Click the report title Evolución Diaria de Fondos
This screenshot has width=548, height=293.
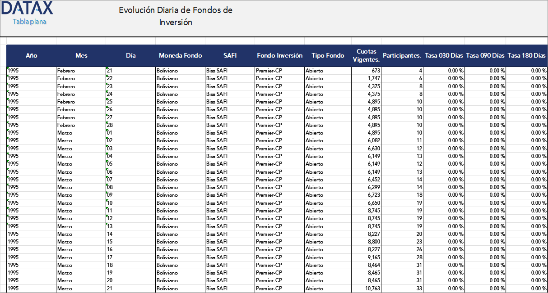pyautogui.click(x=175, y=10)
